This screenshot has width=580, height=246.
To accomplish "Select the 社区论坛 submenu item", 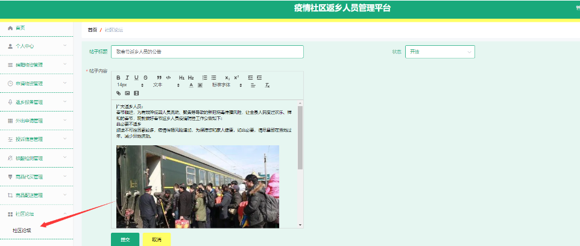I will 22,230.
